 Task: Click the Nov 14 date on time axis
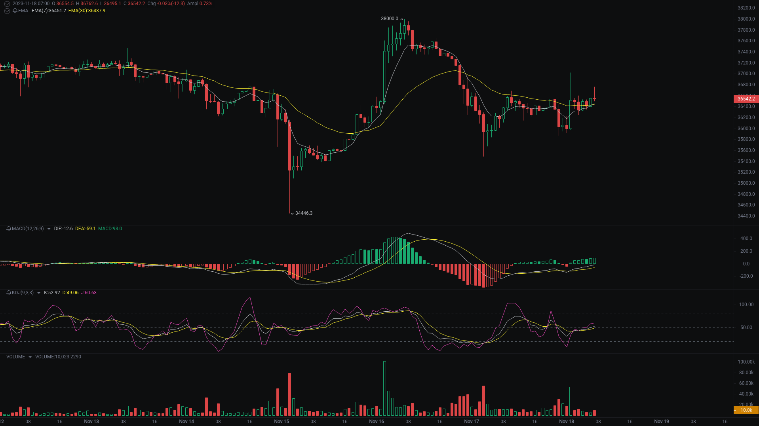(x=186, y=422)
